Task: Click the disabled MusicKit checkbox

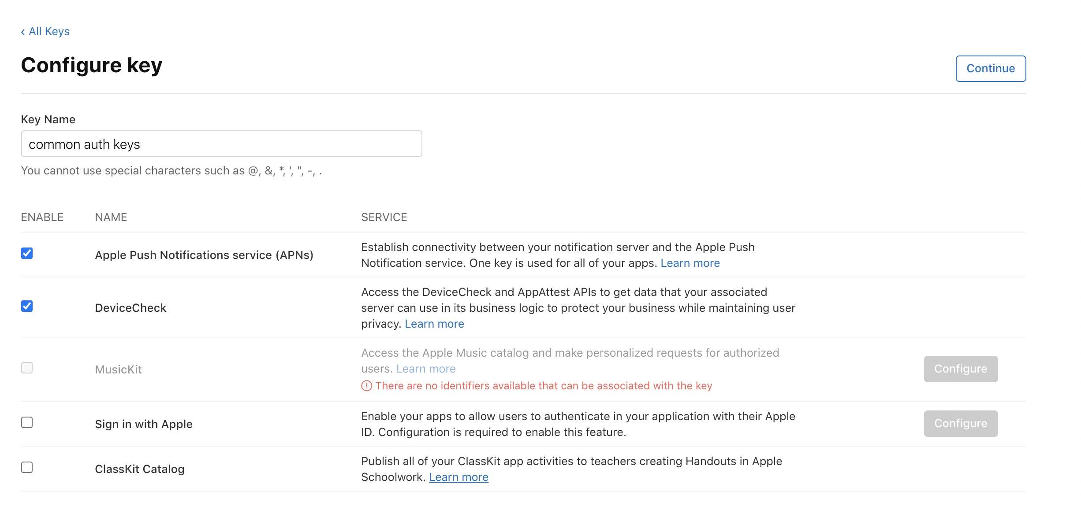Action: coord(27,368)
